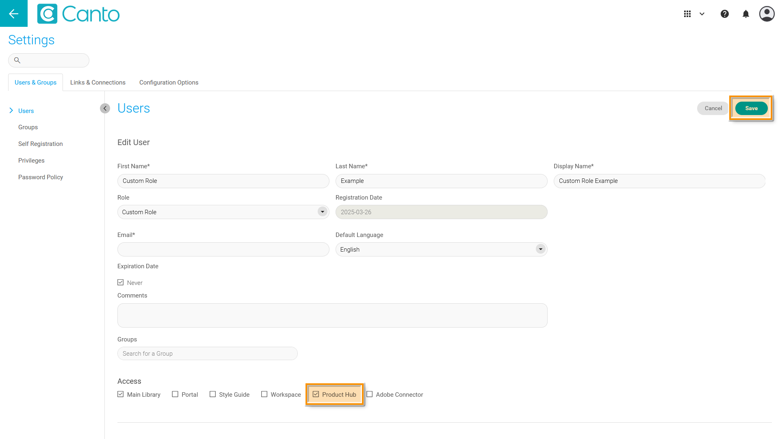The height and width of the screenshot is (439, 780).
Task: Click the Access section heading
Action: coord(129,381)
